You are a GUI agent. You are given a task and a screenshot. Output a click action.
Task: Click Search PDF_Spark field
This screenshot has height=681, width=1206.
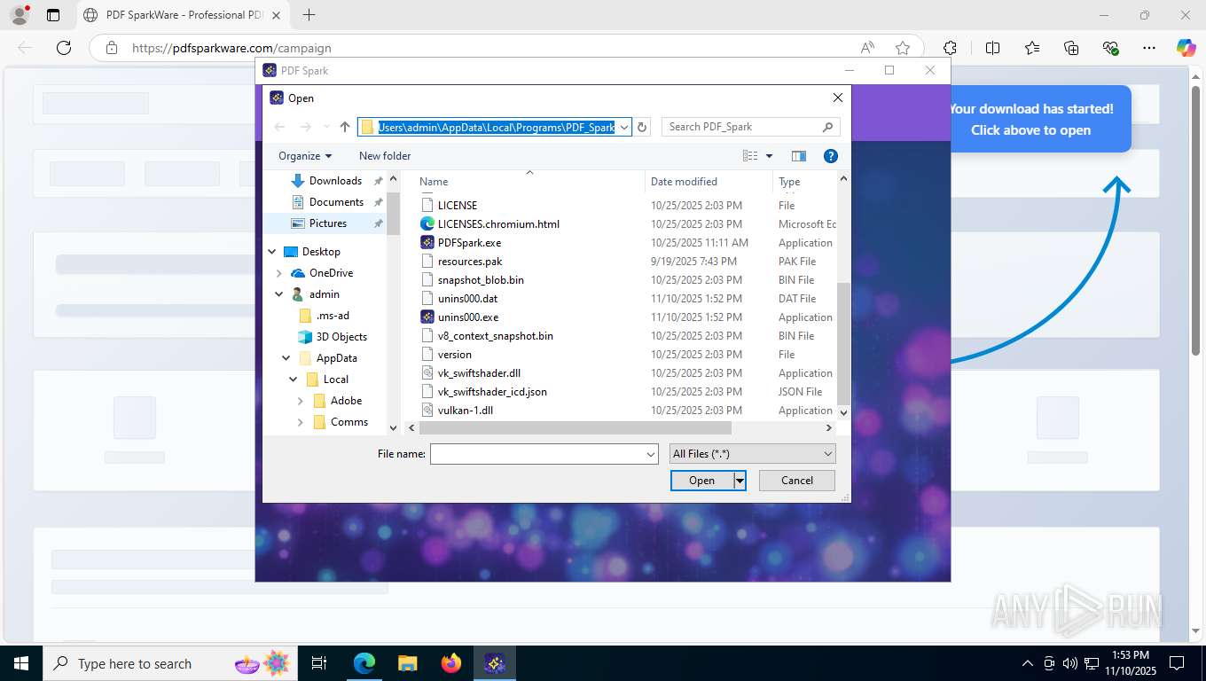point(741,127)
